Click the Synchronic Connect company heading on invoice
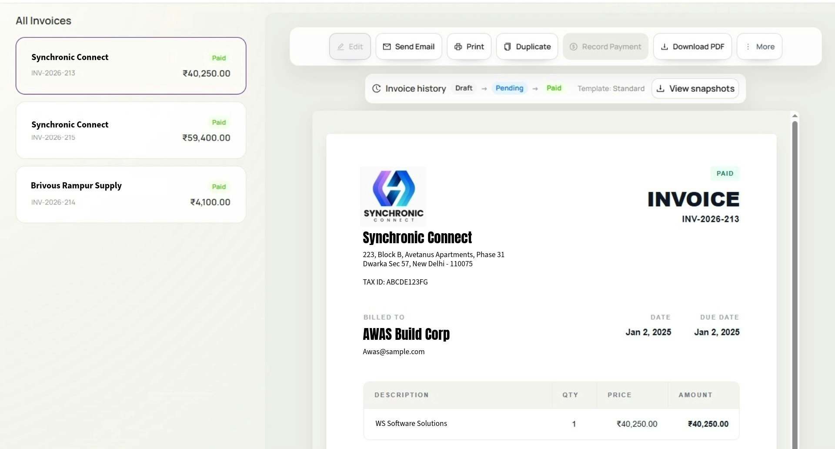 (x=417, y=238)
